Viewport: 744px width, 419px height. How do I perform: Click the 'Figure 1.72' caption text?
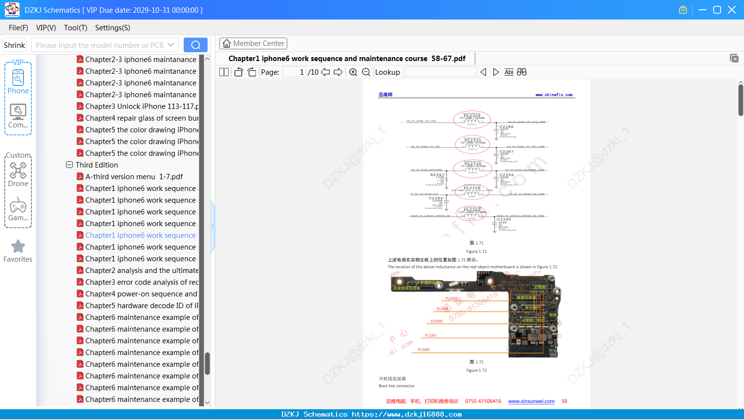click(476, 371)
